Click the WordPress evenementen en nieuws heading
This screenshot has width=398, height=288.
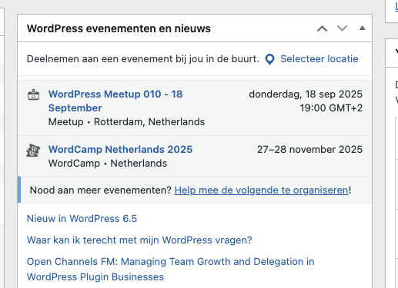[x=119, y=28]
